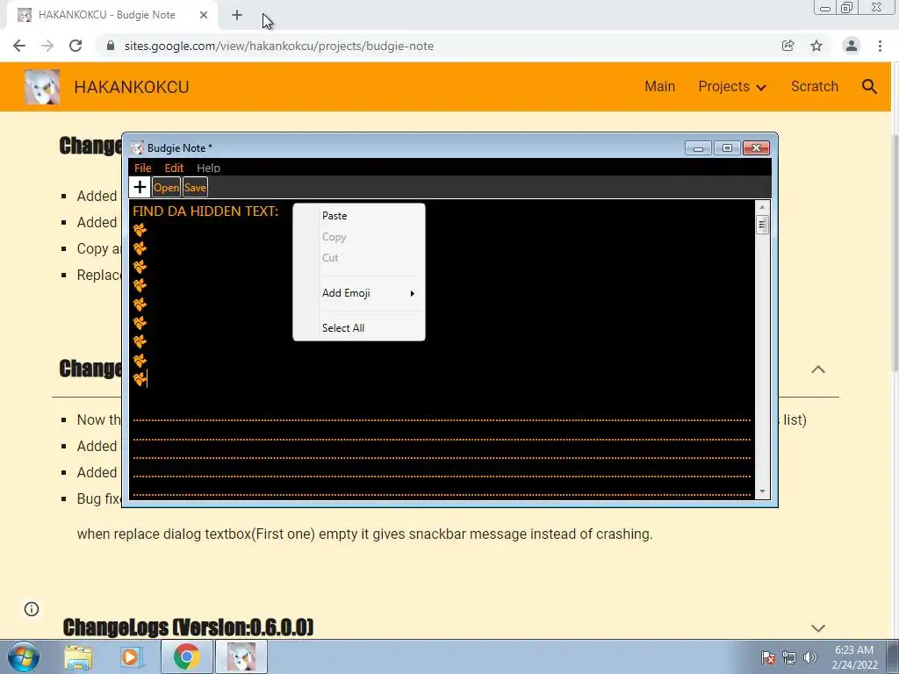
Task: Click the taskbar clock showing 6:23 AM
Action: [x=854, y=657]
